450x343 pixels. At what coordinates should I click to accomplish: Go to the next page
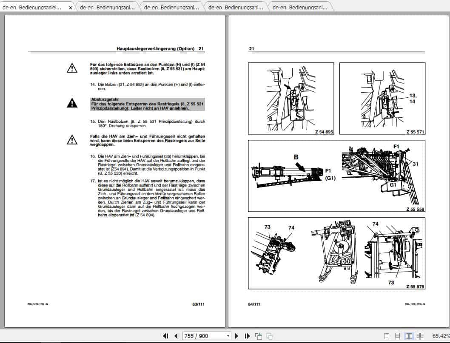236,336
